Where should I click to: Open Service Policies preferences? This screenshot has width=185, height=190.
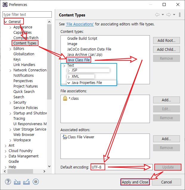[x=26, y=108]
